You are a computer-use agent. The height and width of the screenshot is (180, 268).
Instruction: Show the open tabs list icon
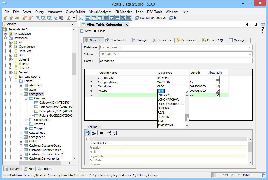(x=256, y=24)
